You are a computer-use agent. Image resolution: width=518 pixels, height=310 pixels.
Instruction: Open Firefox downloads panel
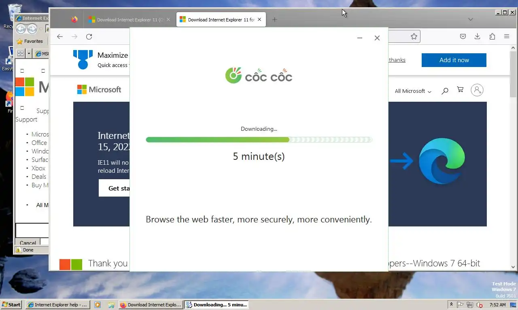click(x=478, y=36)
